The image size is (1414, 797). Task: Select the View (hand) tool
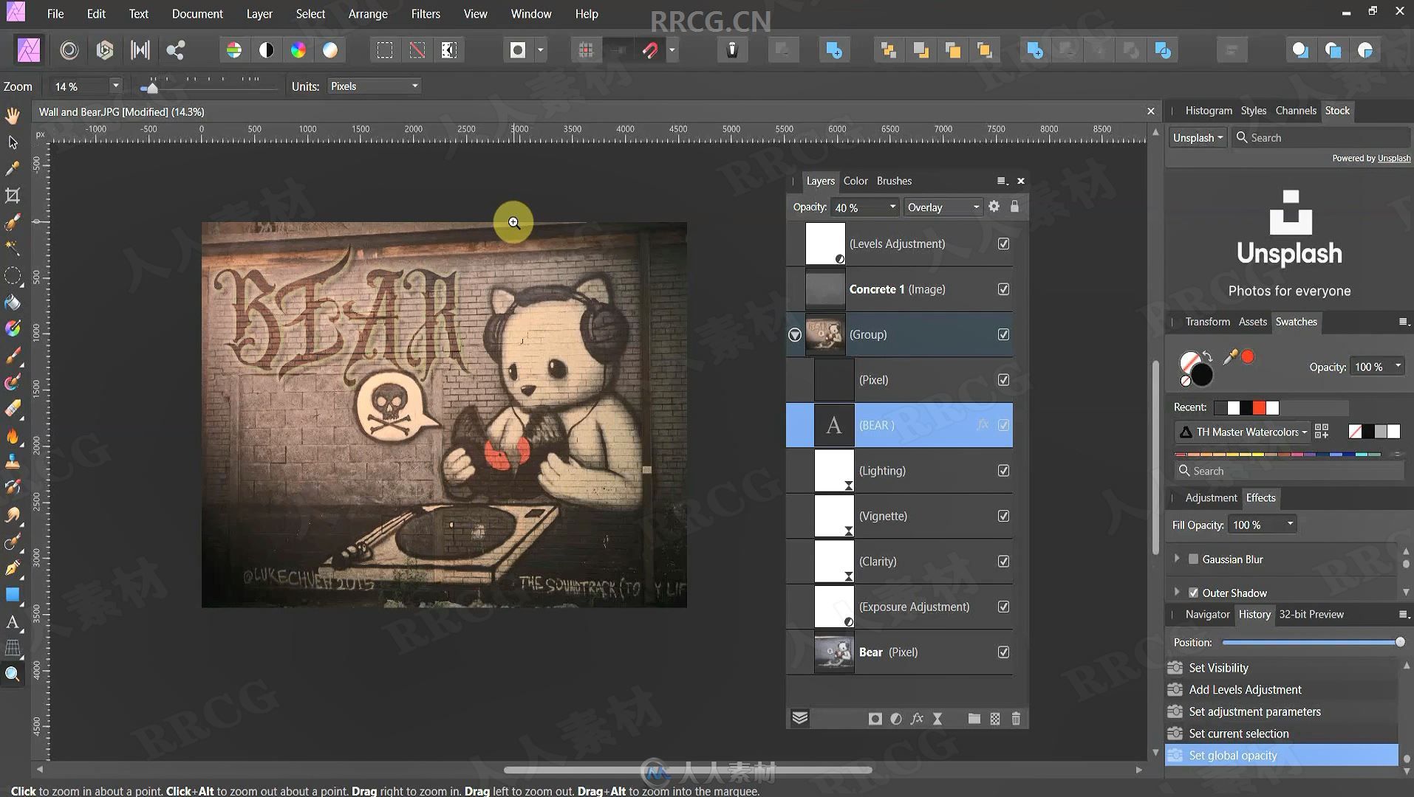tap(13, 115)
